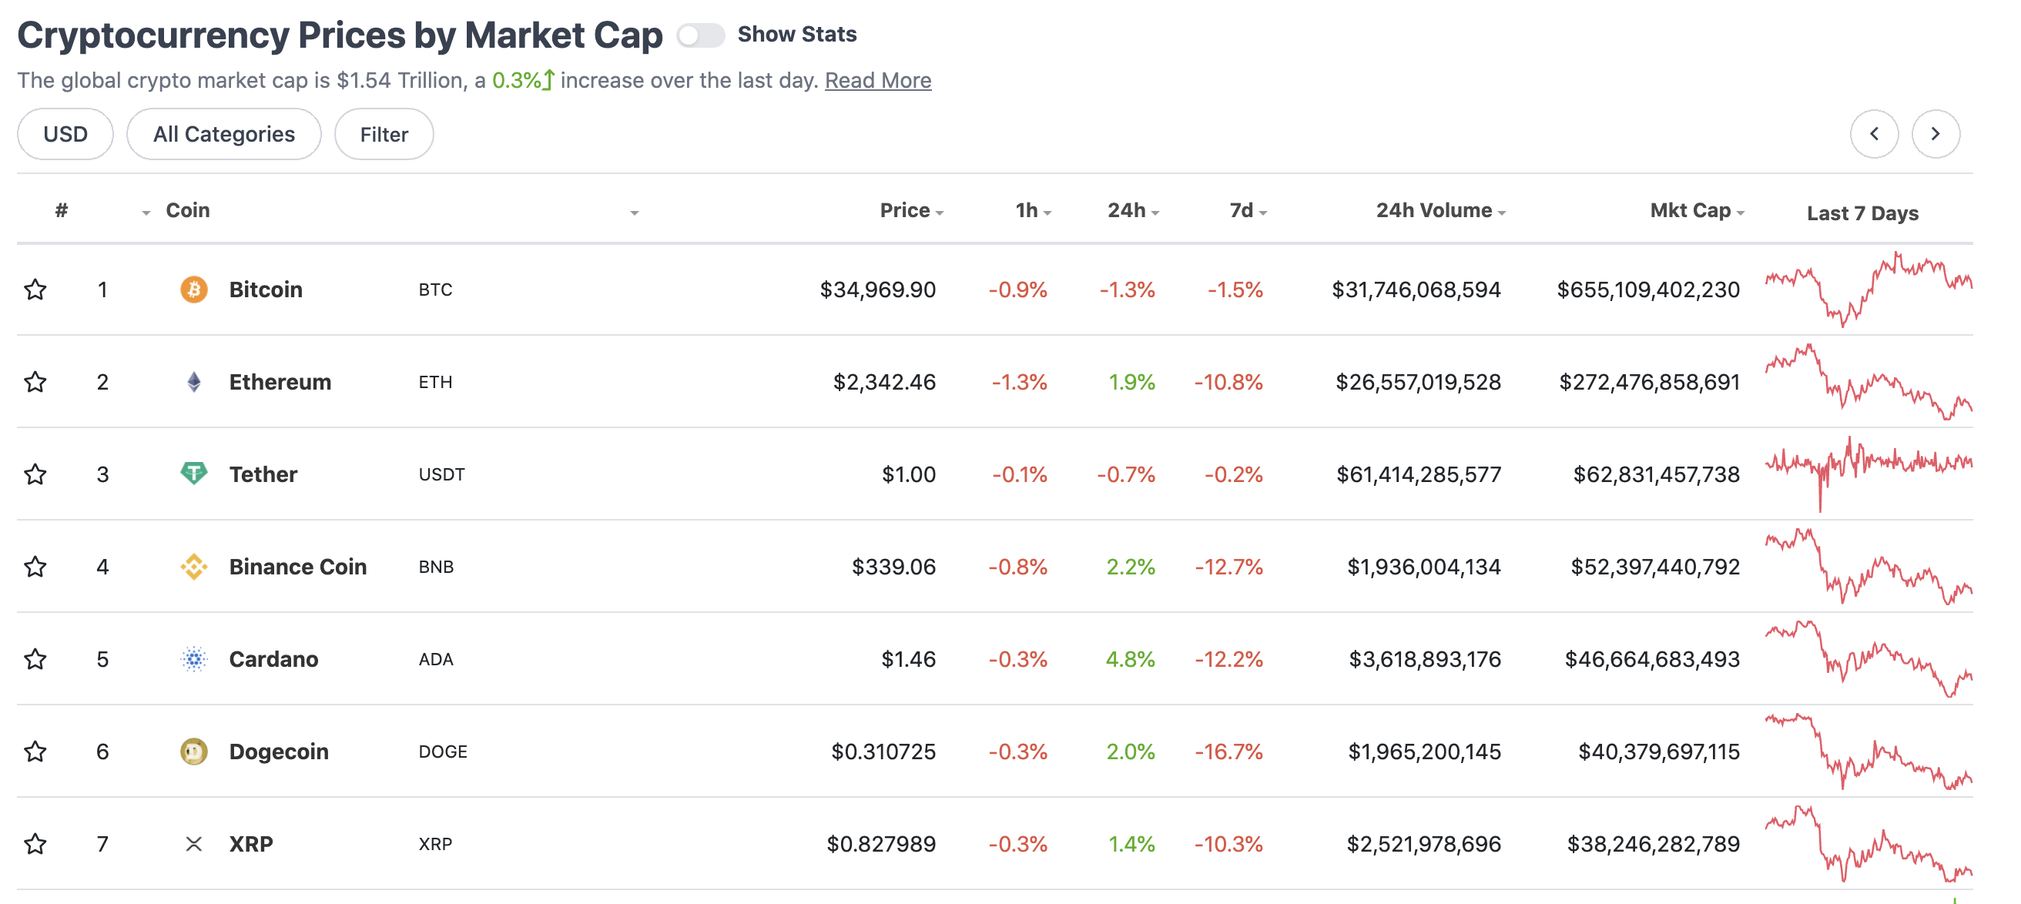Screen dimensions: 2021x904
Task: Go to next page with right chevron
Action: pyautogui.click(x=1935, y=134)
